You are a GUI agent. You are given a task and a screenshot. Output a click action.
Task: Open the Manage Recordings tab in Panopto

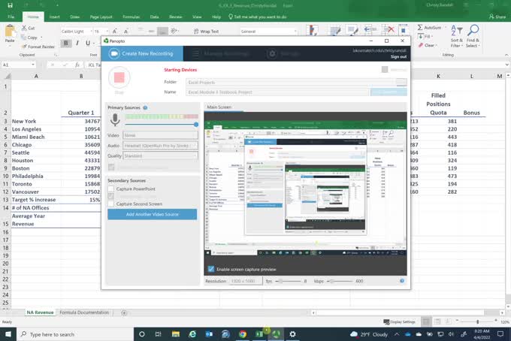click(221, 54)
